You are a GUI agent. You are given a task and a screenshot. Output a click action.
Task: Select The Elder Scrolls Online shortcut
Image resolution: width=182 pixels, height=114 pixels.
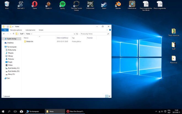point(76,6)
